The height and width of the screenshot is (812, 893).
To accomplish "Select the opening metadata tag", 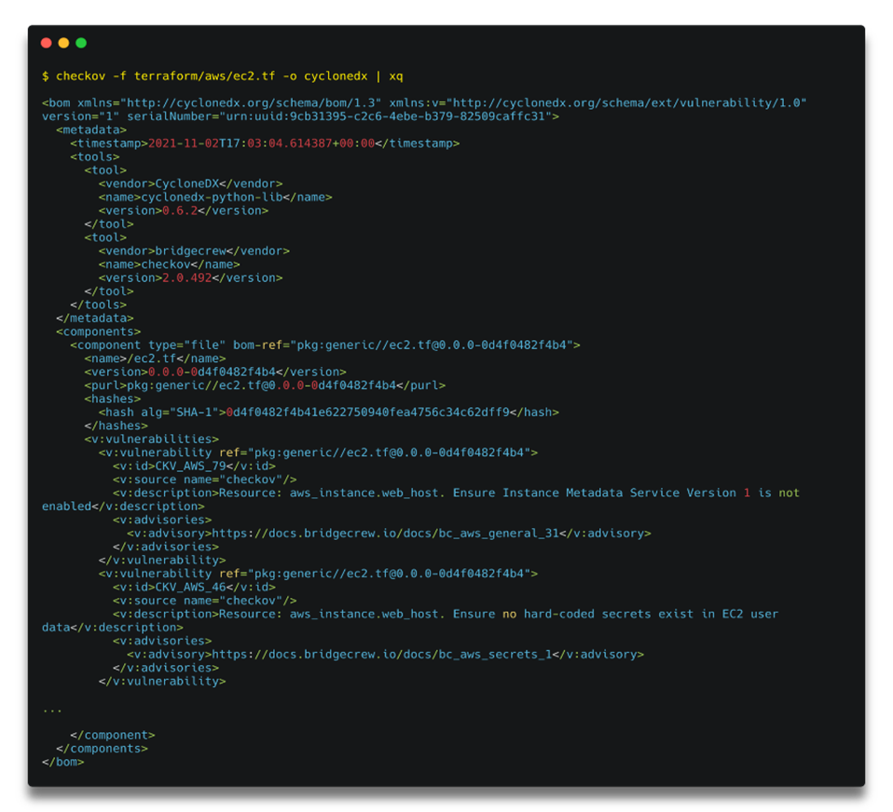I will 91,129.
